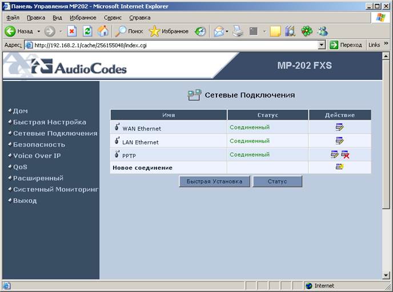Screen dimensions: 393x292
Task: Click the address URL field
Action: [175, 45]
